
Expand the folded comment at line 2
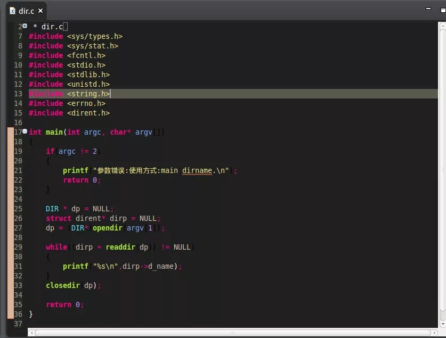point(25,26)
